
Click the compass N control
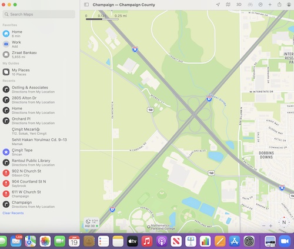(x=284, y=223)
